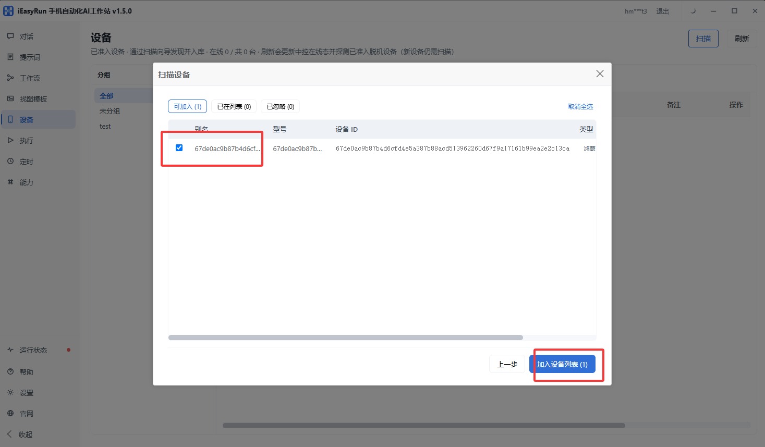Image resolution: width=765 pixels, height=447 pixels.
Task: Open the 运行状态 status pulse icon
Action: click(10, 350)
